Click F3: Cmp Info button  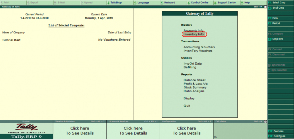(281, 39)
